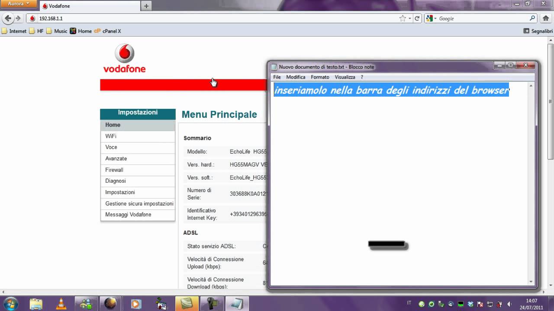Open the Windows Media Player taskbar icon
Image resolution: width=554 pixels, height=311 pixels.
point(136,303)
